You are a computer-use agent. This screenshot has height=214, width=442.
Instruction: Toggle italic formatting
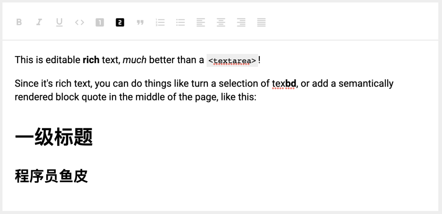[39, 22]
